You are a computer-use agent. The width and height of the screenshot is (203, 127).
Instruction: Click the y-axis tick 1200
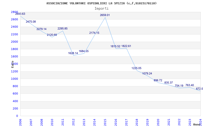pos(14,71)
